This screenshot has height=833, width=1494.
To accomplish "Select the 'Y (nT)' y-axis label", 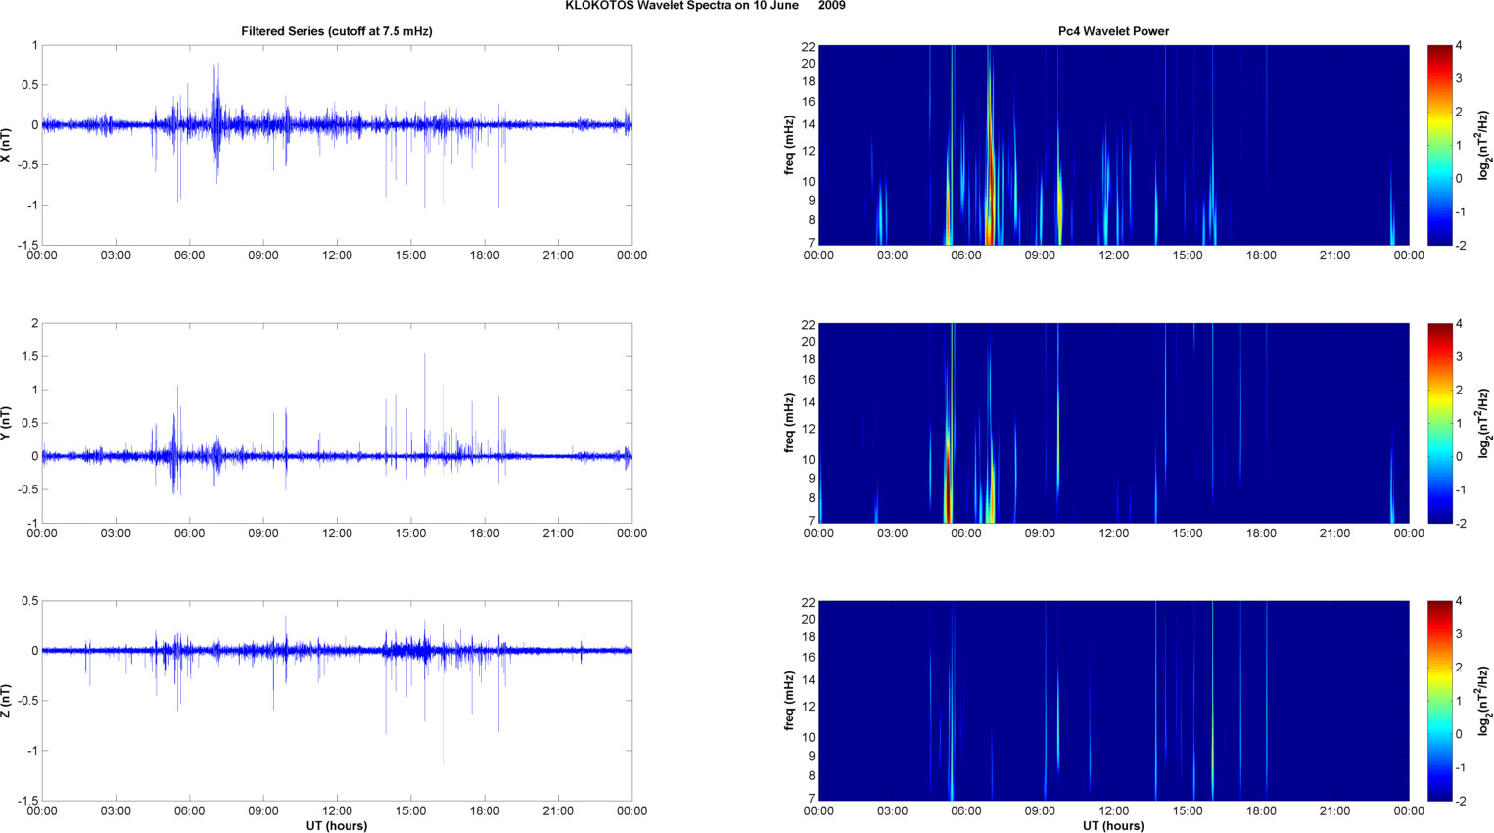I will pos(7,423).
